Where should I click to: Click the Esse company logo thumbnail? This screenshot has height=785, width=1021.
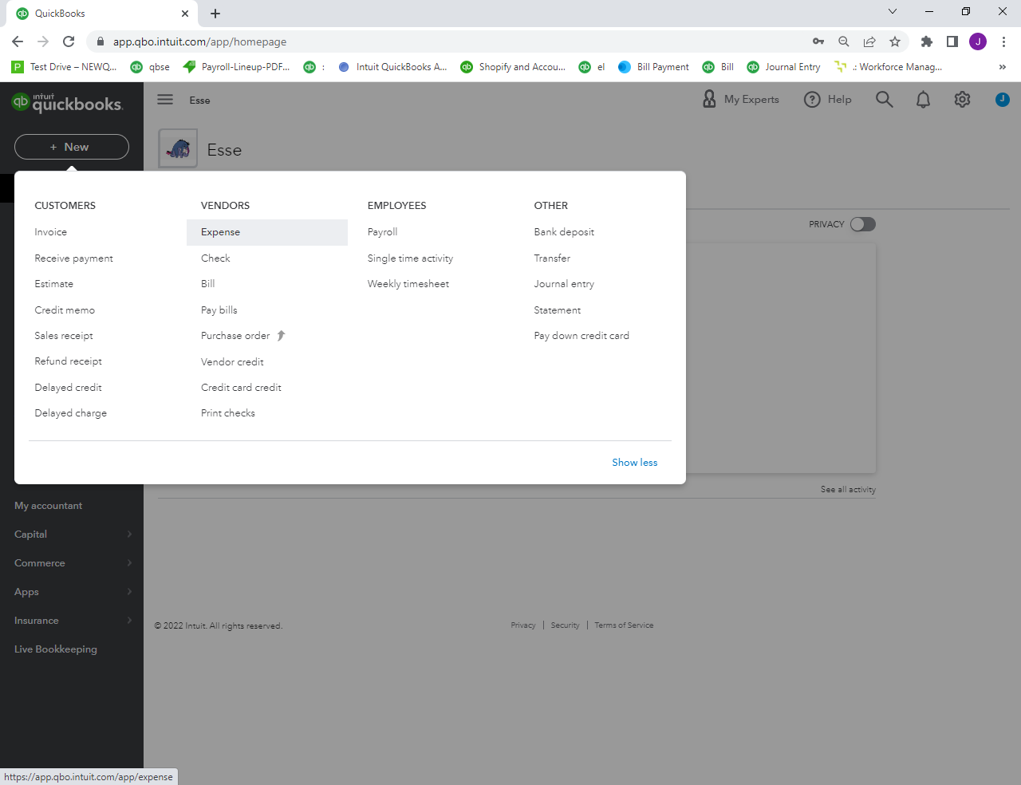(x=178, y=149)
